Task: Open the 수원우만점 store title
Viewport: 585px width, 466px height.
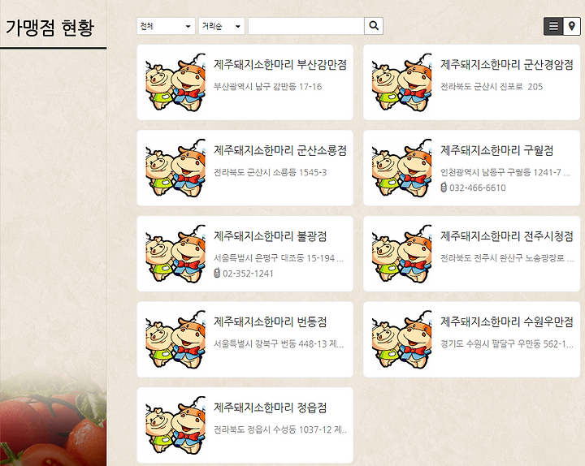Action: click(x=507, y=321)
